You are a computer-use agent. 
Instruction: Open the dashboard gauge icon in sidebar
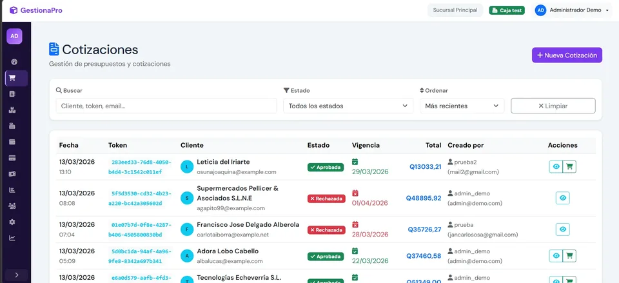tap(14, 62)
